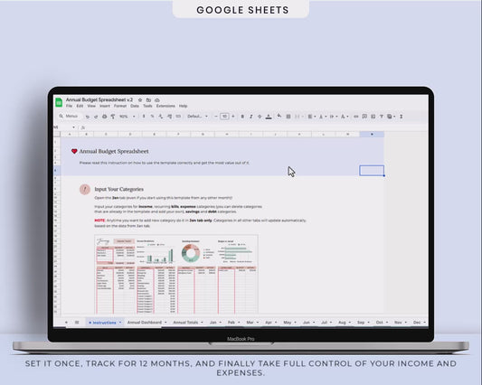The width and height of the screenshot is (482, 385).
Task: Toggle Italic formatting
Action: (251, 117)
